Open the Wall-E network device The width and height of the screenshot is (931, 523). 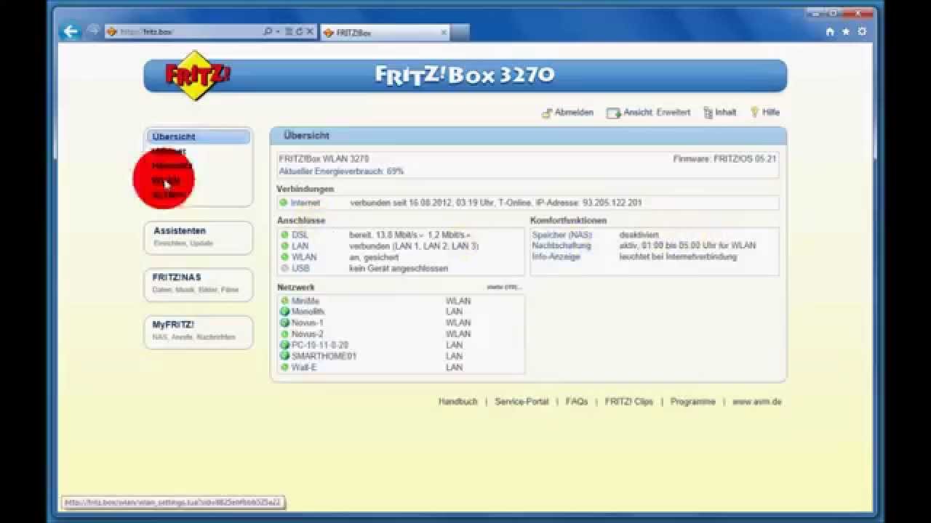(305, 368)
